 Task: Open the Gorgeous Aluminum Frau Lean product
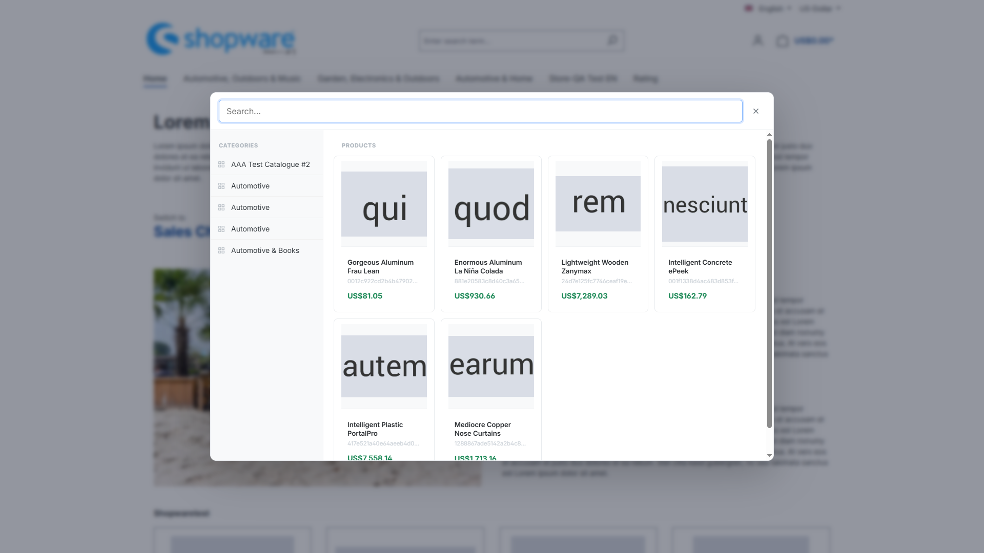384,234
